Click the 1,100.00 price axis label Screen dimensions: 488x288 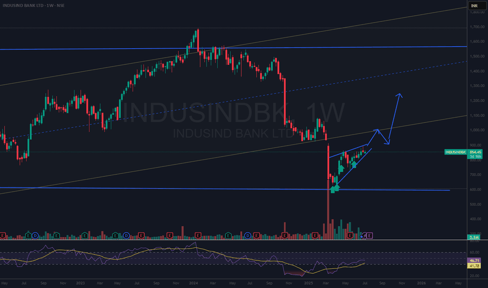tap(477, 116)
